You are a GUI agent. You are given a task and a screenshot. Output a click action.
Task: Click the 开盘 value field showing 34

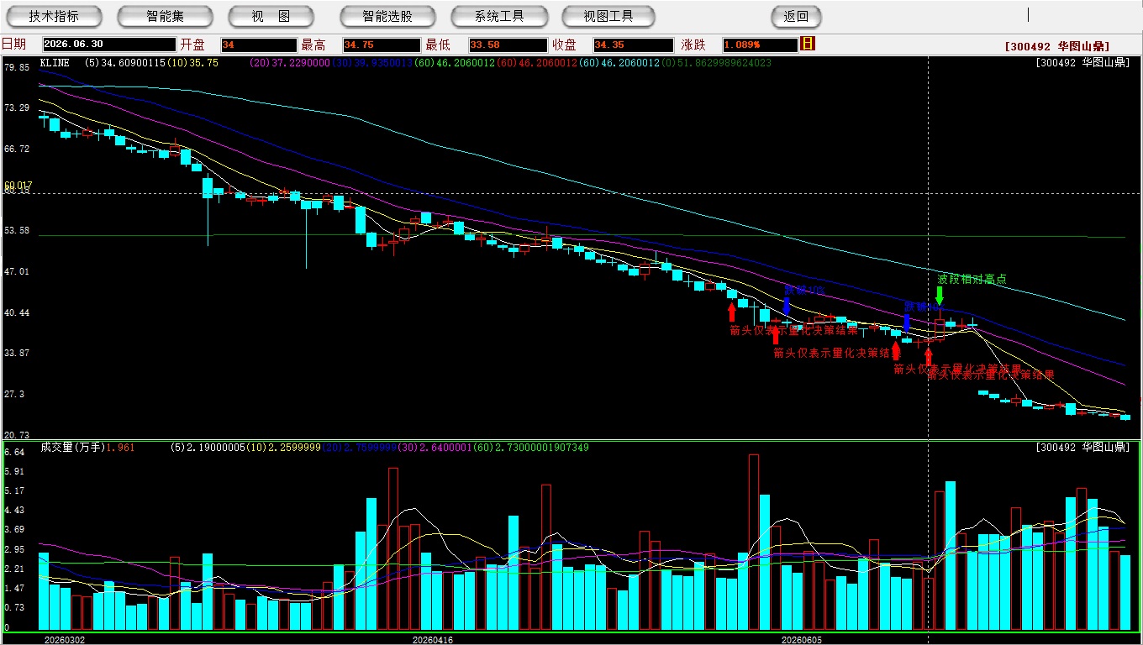point(259,45)
